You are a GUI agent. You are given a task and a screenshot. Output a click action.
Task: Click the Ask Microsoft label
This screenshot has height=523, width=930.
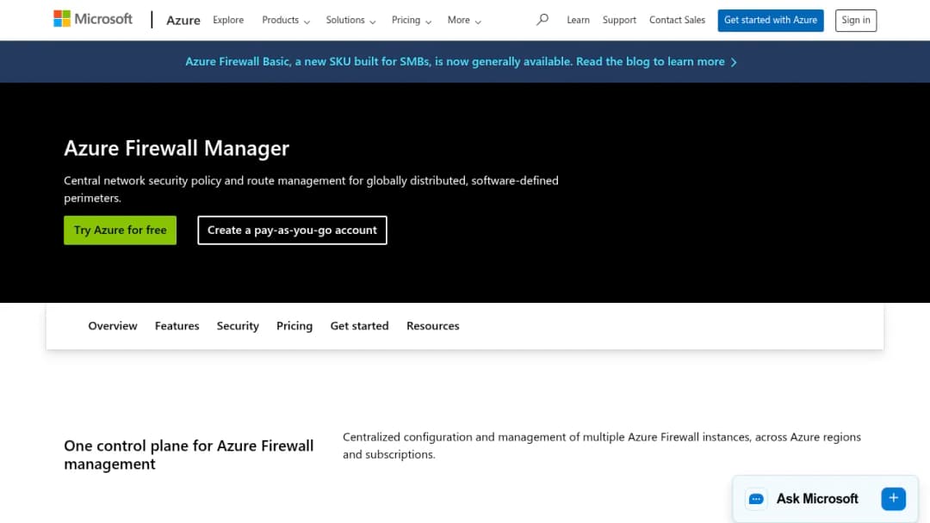pyautogui.click(x=817, y=499)
